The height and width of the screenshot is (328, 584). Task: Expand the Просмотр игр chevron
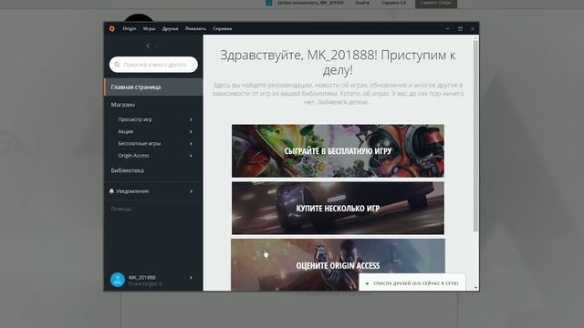(x=191, y=119)
